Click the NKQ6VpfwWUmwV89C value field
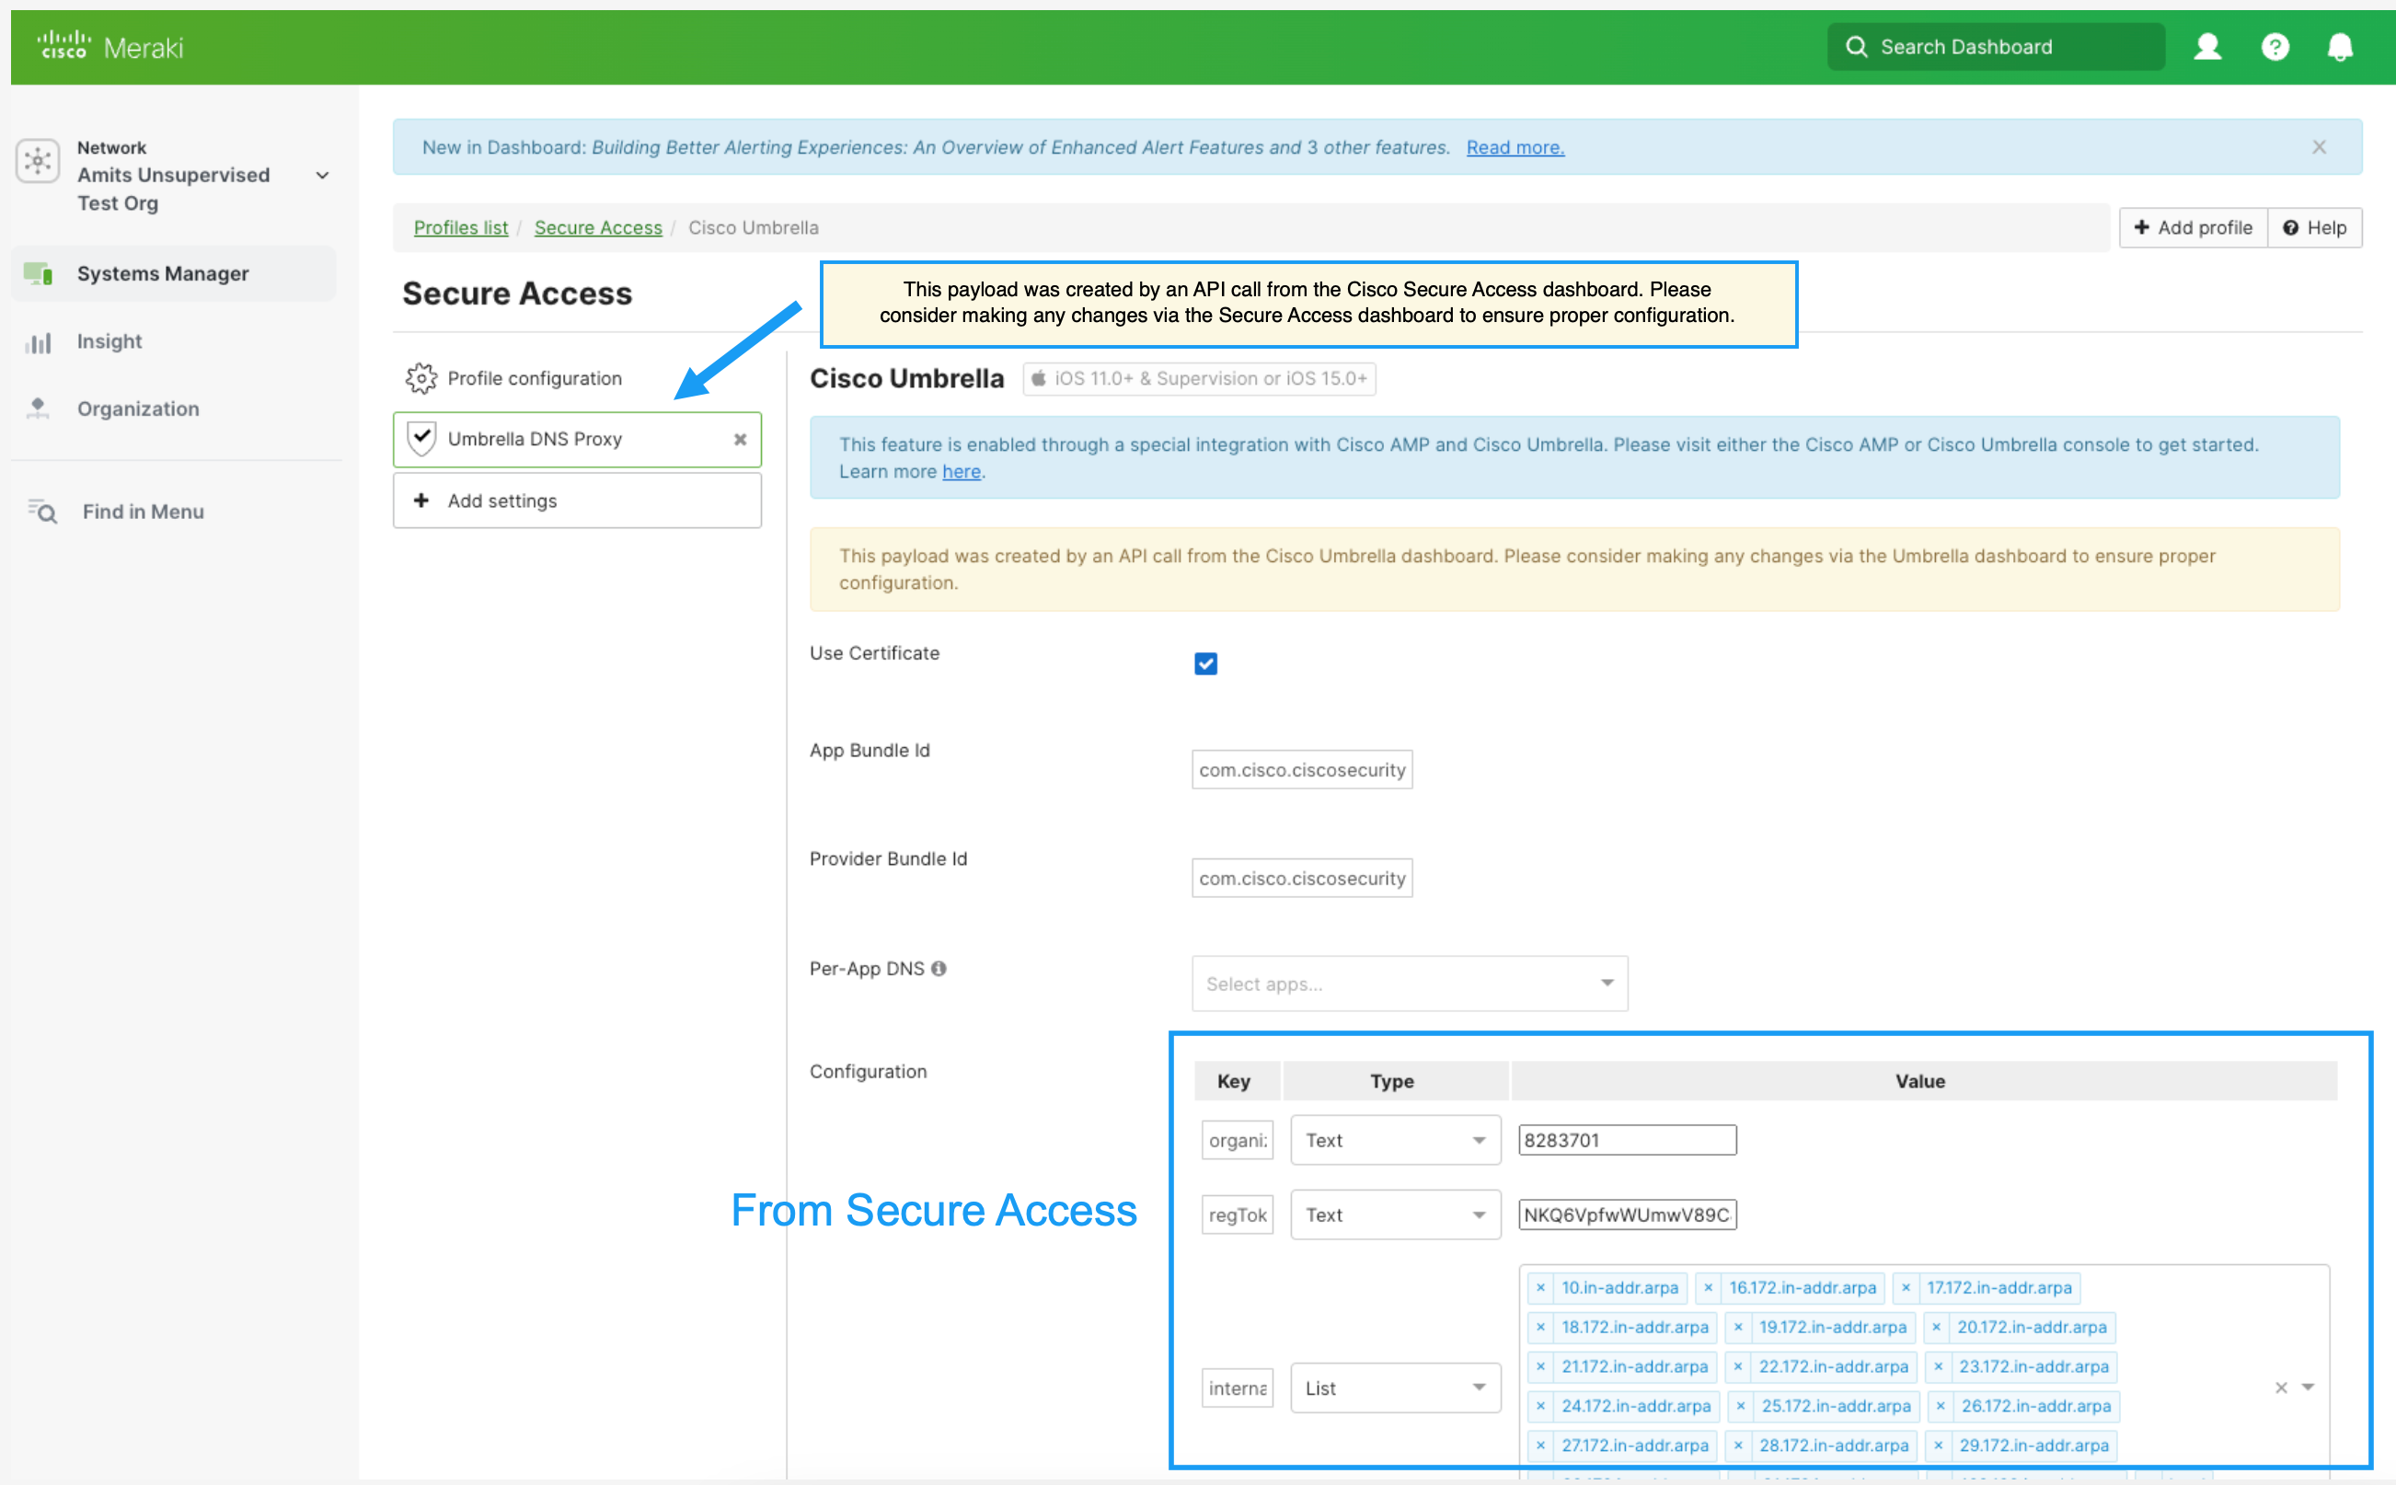Image resolution: width=2396 pixels, height=1485 pixels. coord(1627,1214)
